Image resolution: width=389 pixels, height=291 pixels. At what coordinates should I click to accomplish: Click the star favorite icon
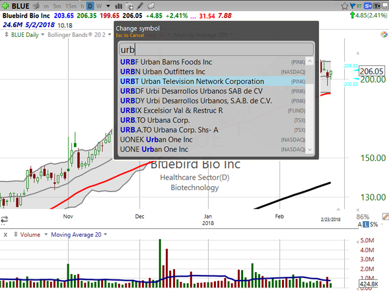click(x=344, y=6)
